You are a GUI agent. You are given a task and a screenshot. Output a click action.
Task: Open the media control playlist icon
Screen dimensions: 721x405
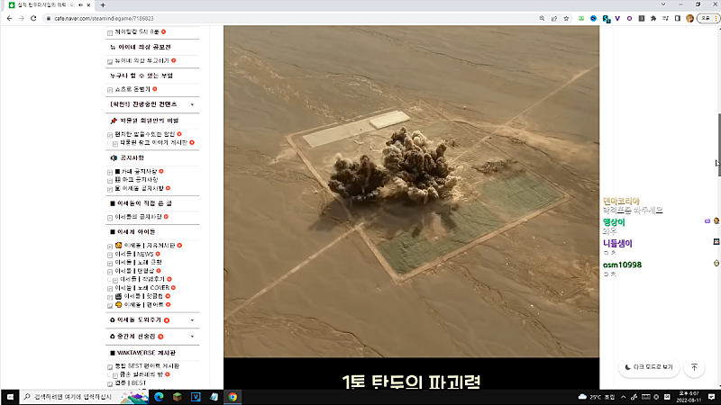click(x=665, y=18)
